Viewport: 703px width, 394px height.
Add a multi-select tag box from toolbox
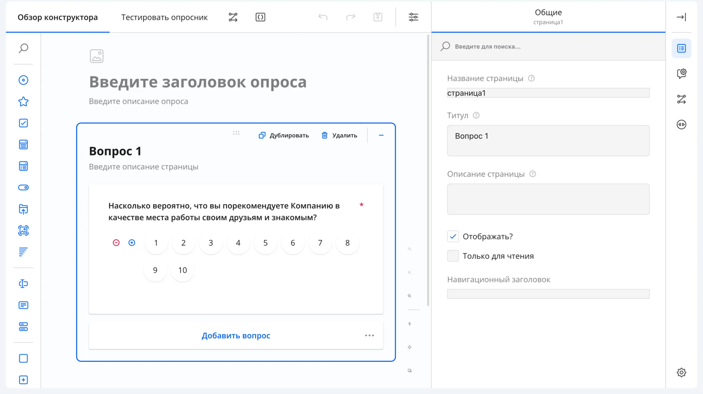coord(23,166)
